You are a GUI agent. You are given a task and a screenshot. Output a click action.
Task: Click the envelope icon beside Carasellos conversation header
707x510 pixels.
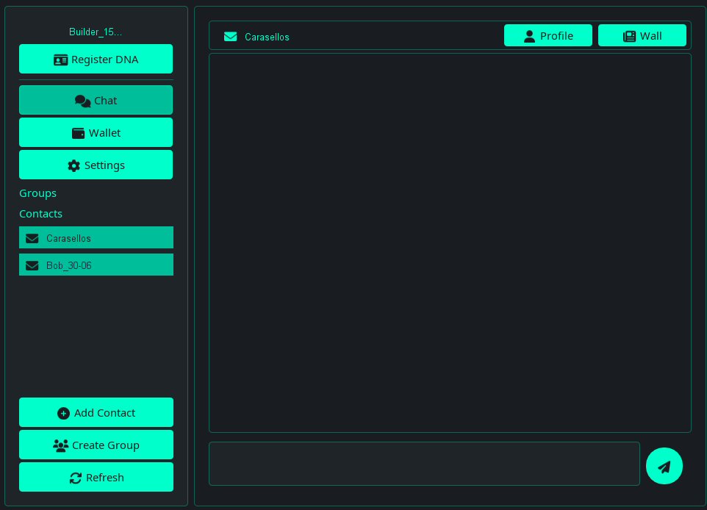(230, 36)
